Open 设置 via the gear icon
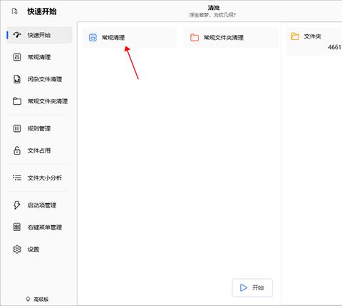Image resolution: width=342 pixels, height=306 pixels. tap(17, 249)
